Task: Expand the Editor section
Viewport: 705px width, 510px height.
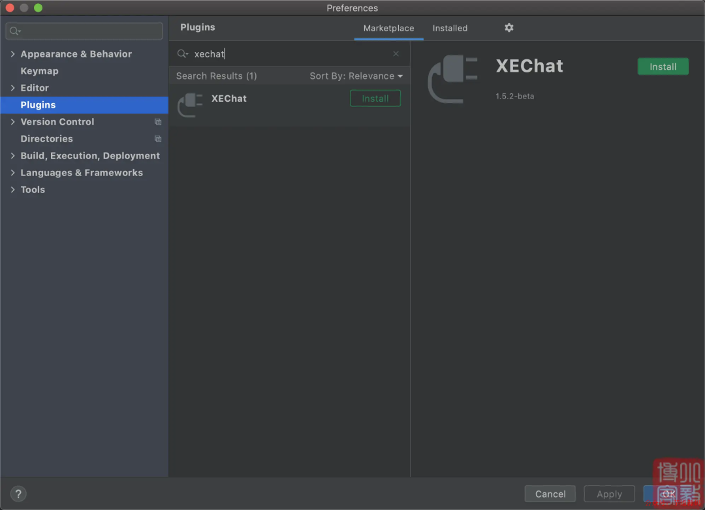Action: (12, 87)
